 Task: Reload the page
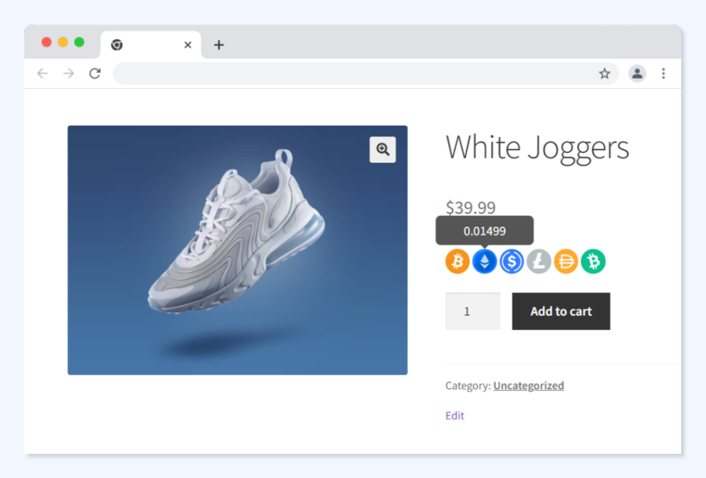[x=95, y=74]
